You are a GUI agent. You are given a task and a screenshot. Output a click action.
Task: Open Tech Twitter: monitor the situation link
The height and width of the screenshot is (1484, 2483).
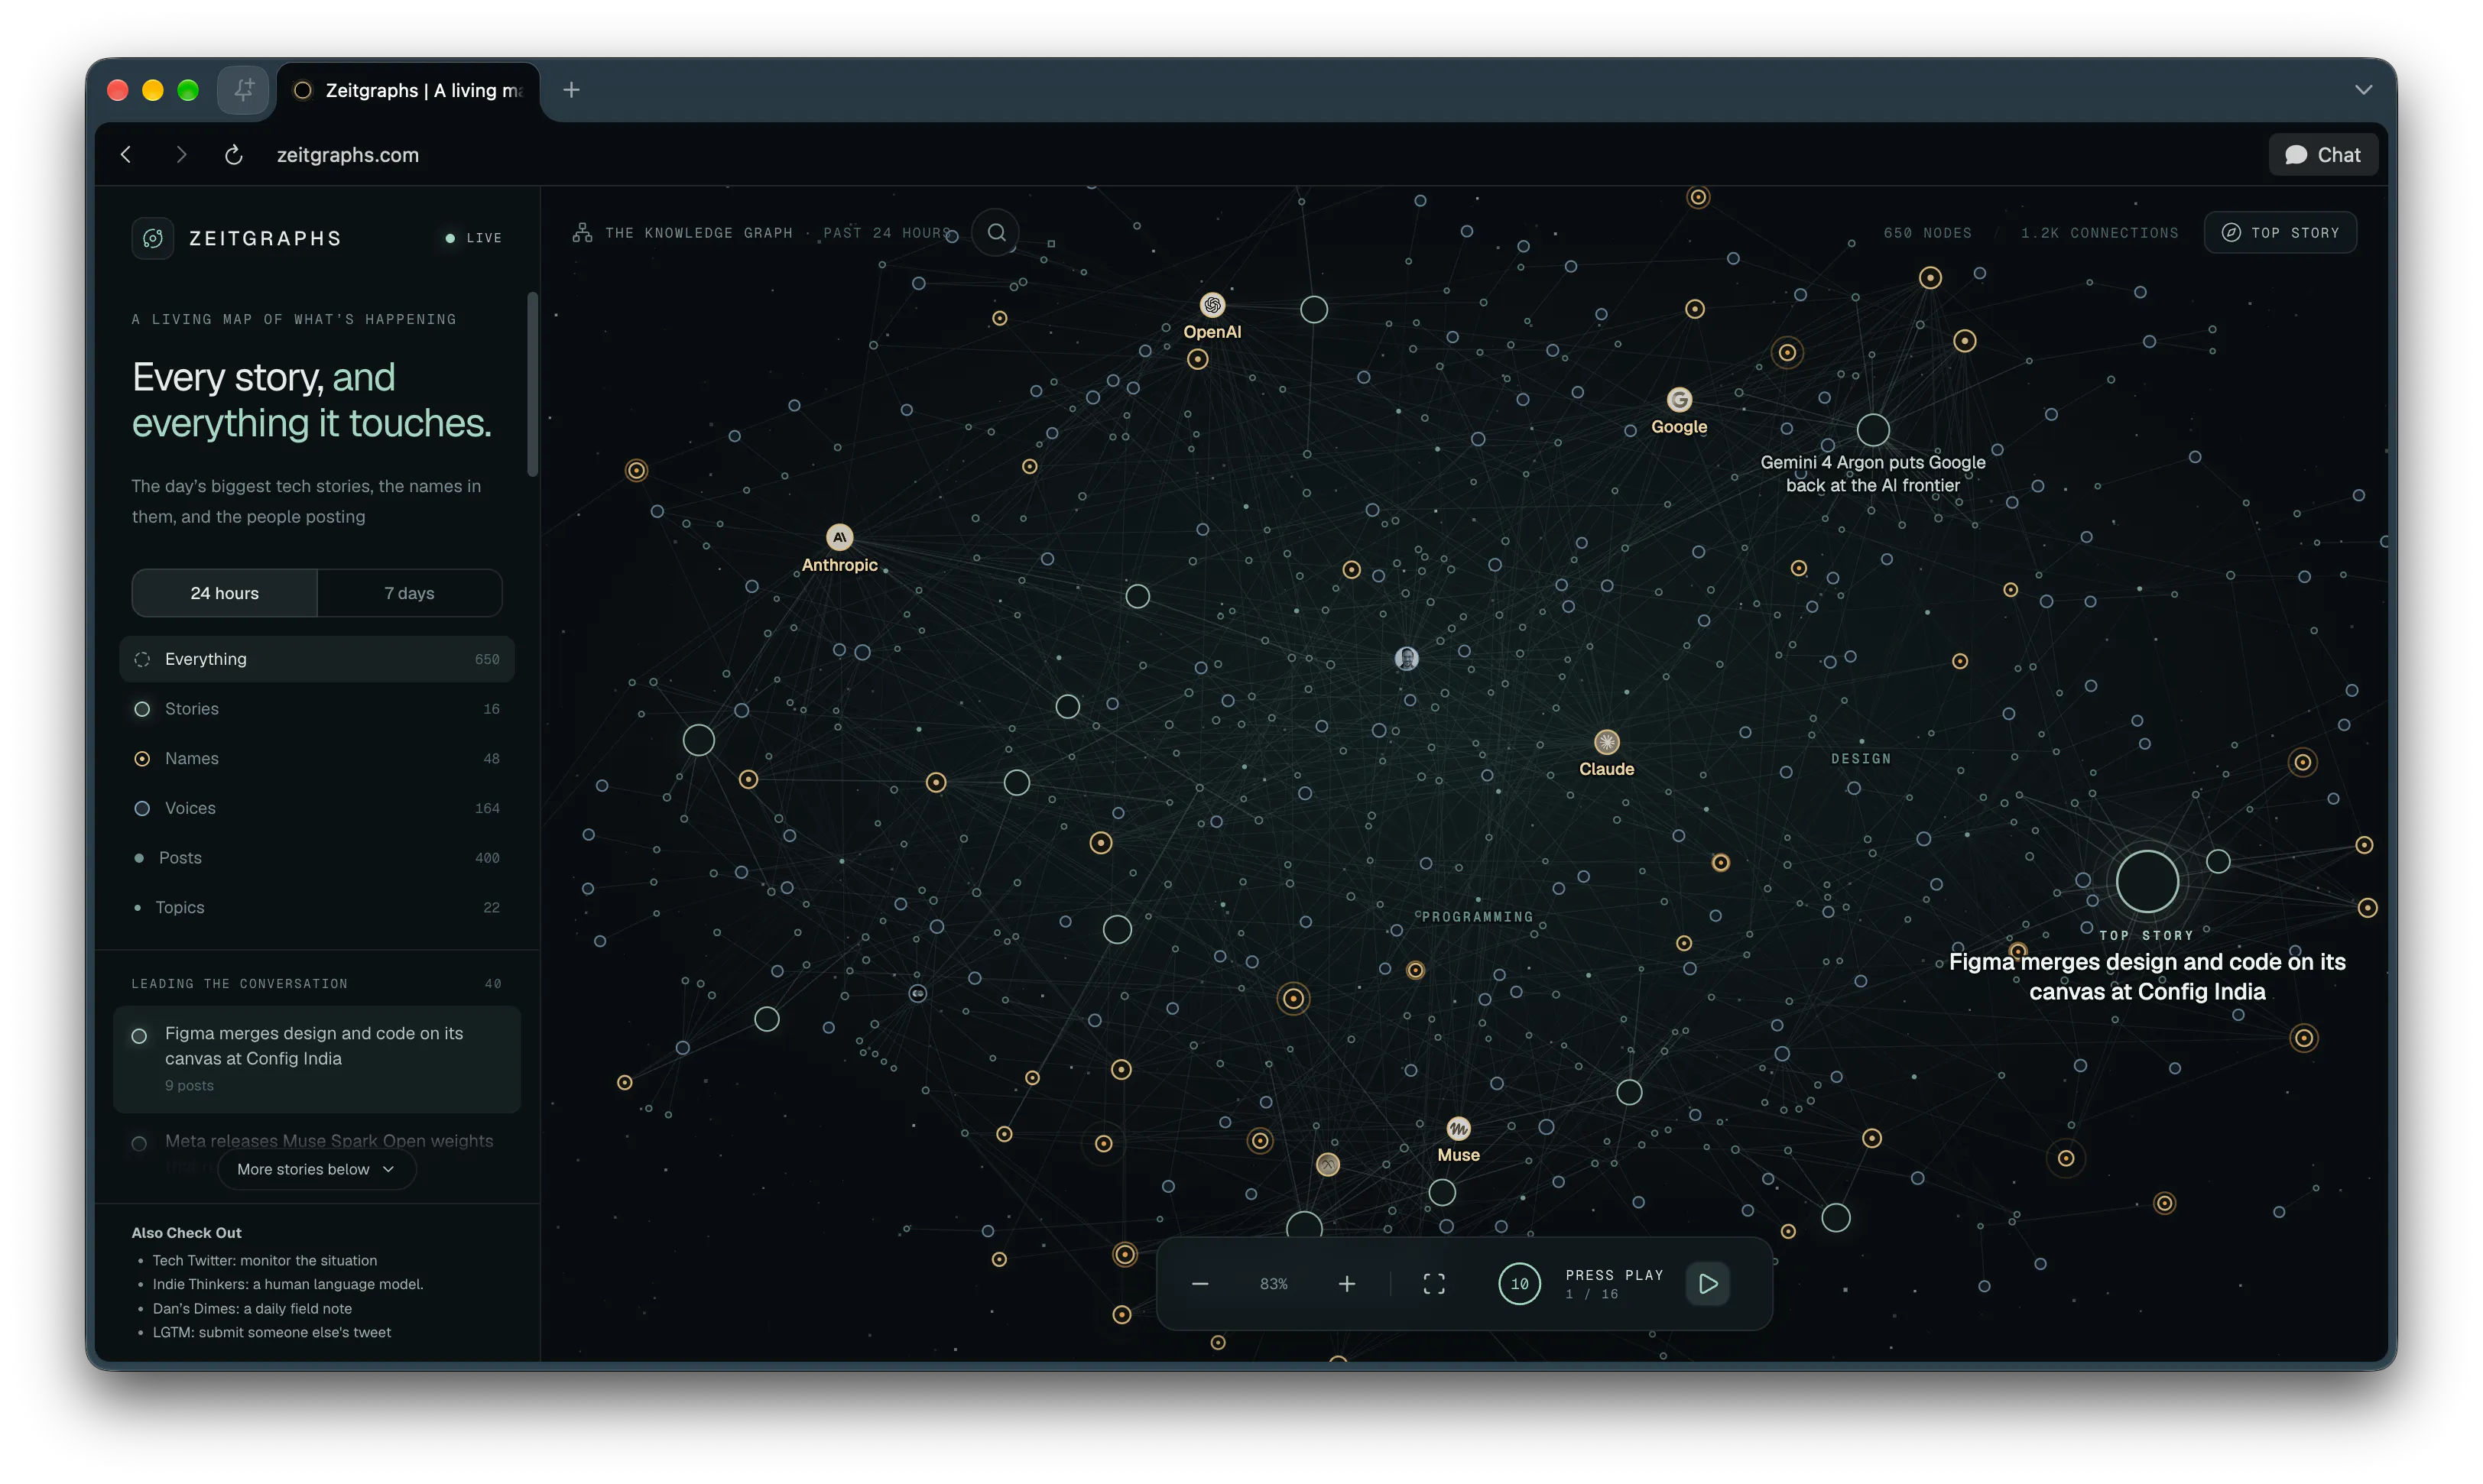pos(264,1261)
